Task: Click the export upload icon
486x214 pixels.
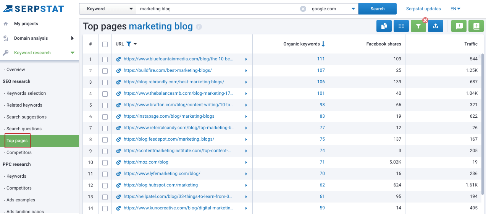Action: point(436,26)
